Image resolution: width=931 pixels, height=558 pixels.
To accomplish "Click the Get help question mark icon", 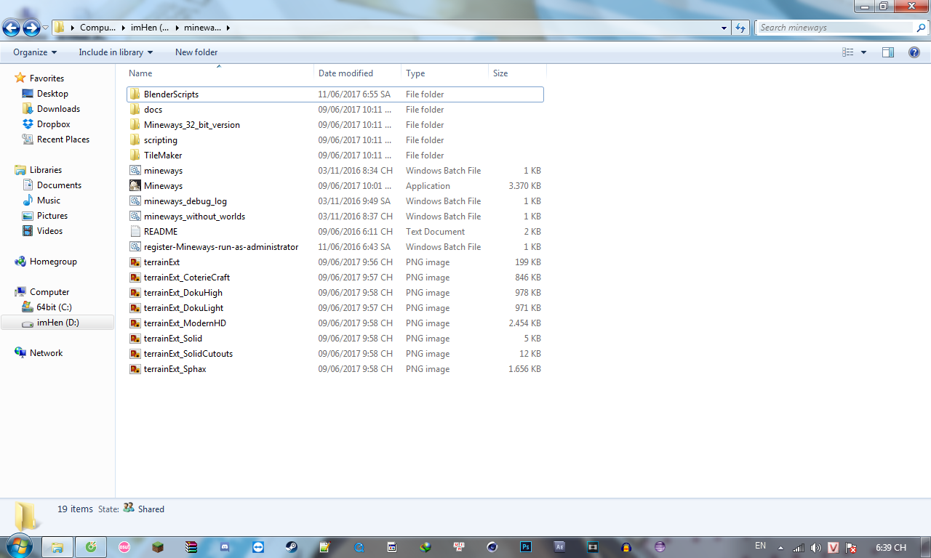I will click(x=914, y=52).
